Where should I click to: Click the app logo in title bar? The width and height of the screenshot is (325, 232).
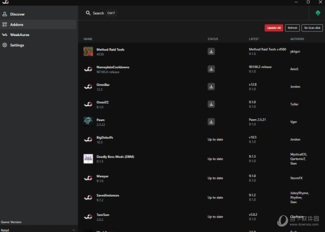pos(5,2)
